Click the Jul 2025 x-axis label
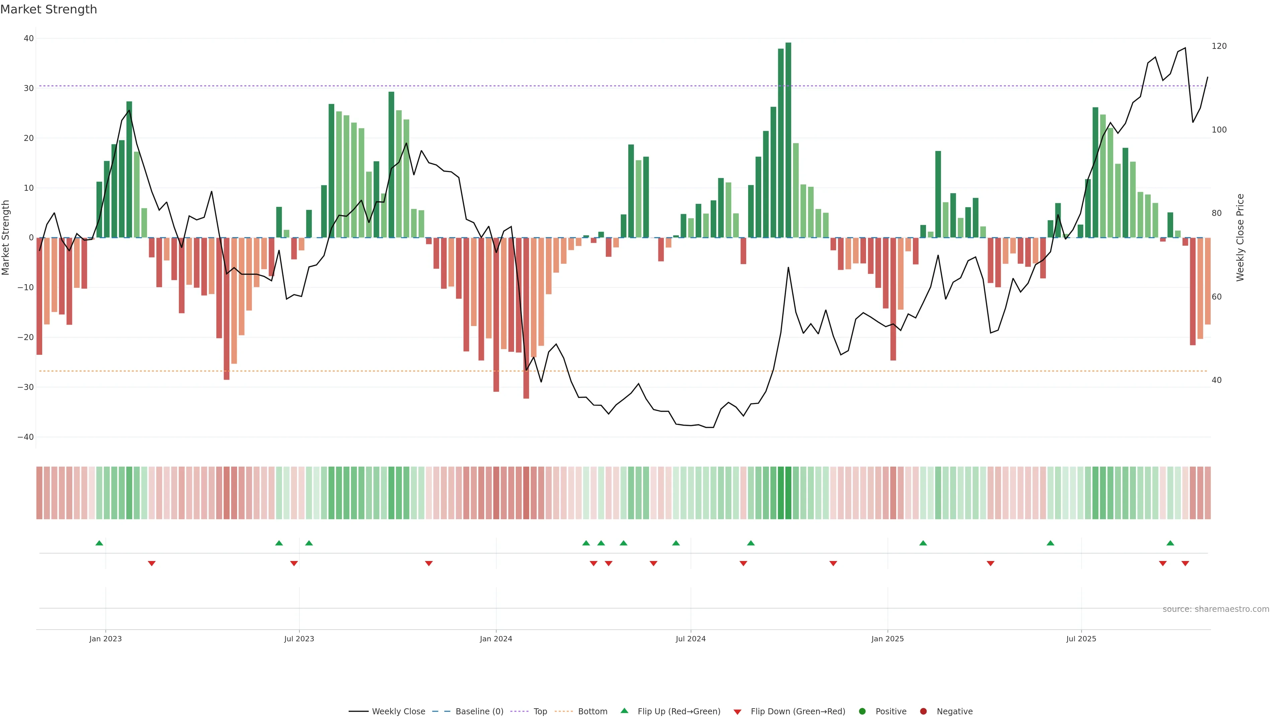Image resolution: width=1286 pixels, height=723 pixels. click(x=1081, y=639)
